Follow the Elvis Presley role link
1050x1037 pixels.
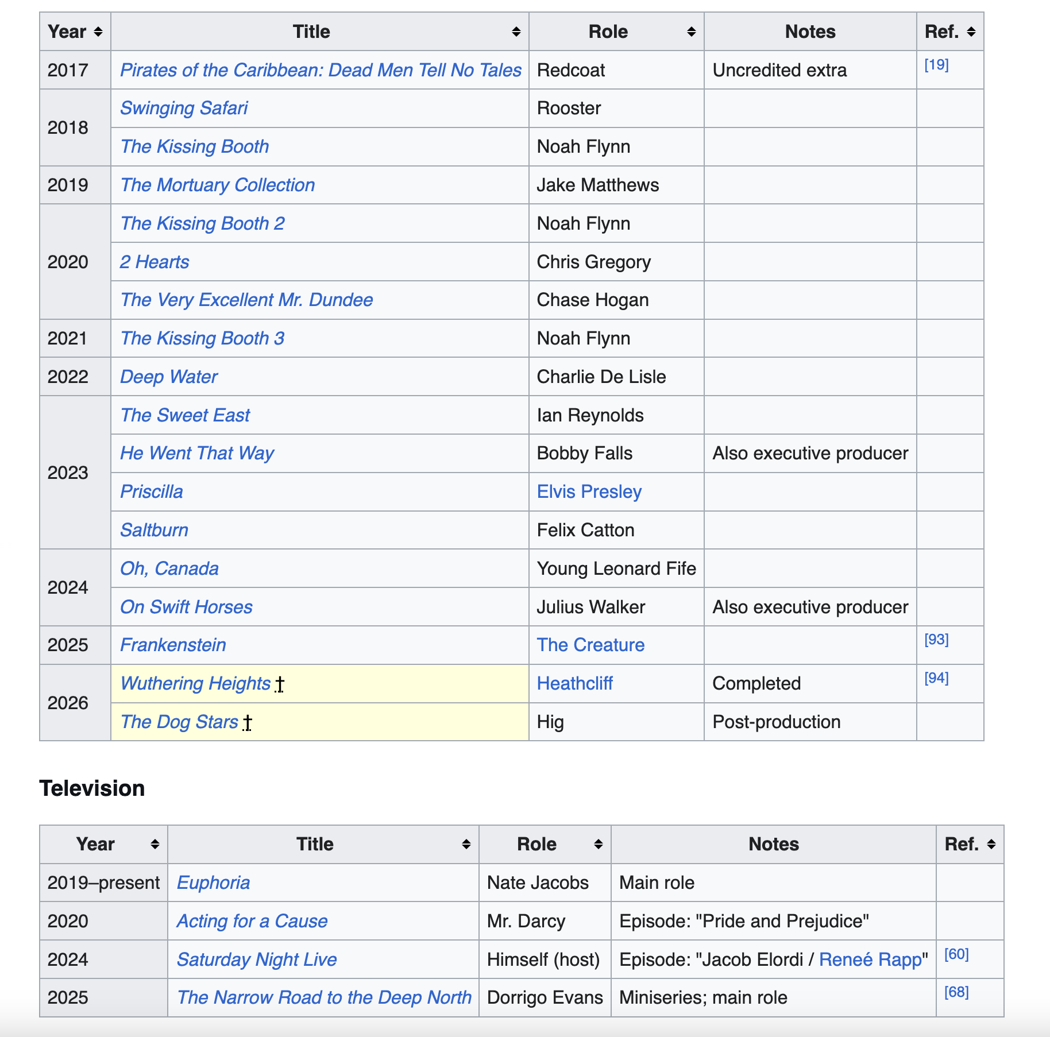(589, 492)
